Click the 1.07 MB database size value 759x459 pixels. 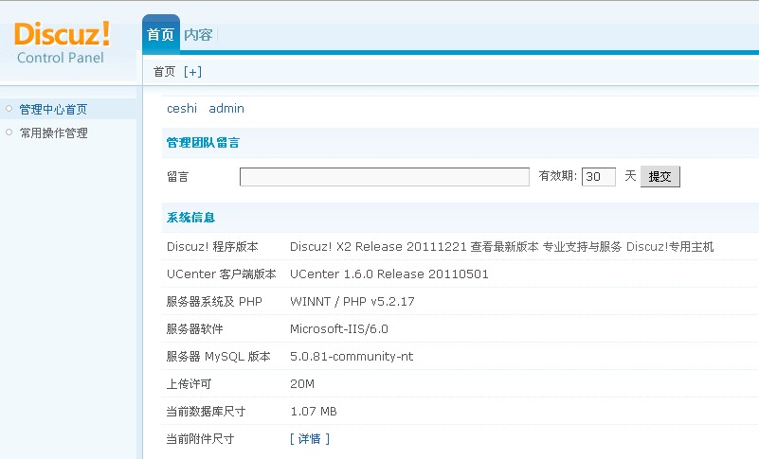click(314, 412)
